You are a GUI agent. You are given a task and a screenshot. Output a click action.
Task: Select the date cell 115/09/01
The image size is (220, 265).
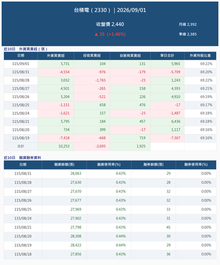21,64
